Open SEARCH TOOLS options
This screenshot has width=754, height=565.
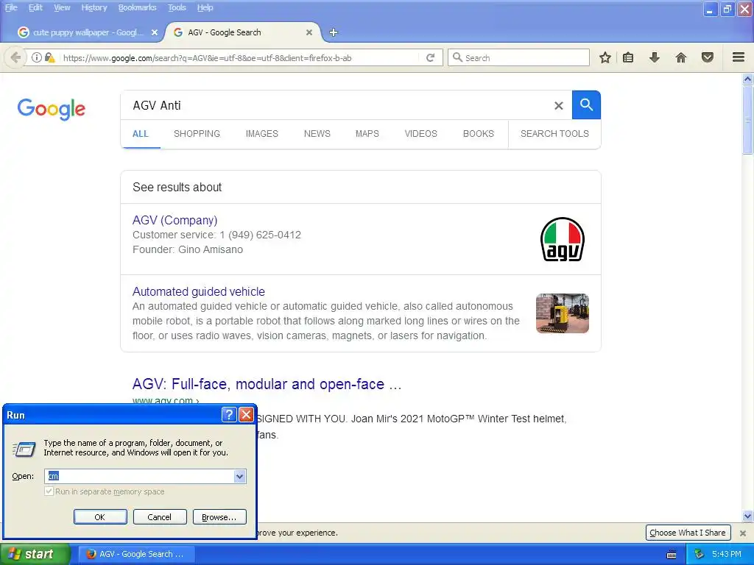pyautogui.click(x=554, y=134)
